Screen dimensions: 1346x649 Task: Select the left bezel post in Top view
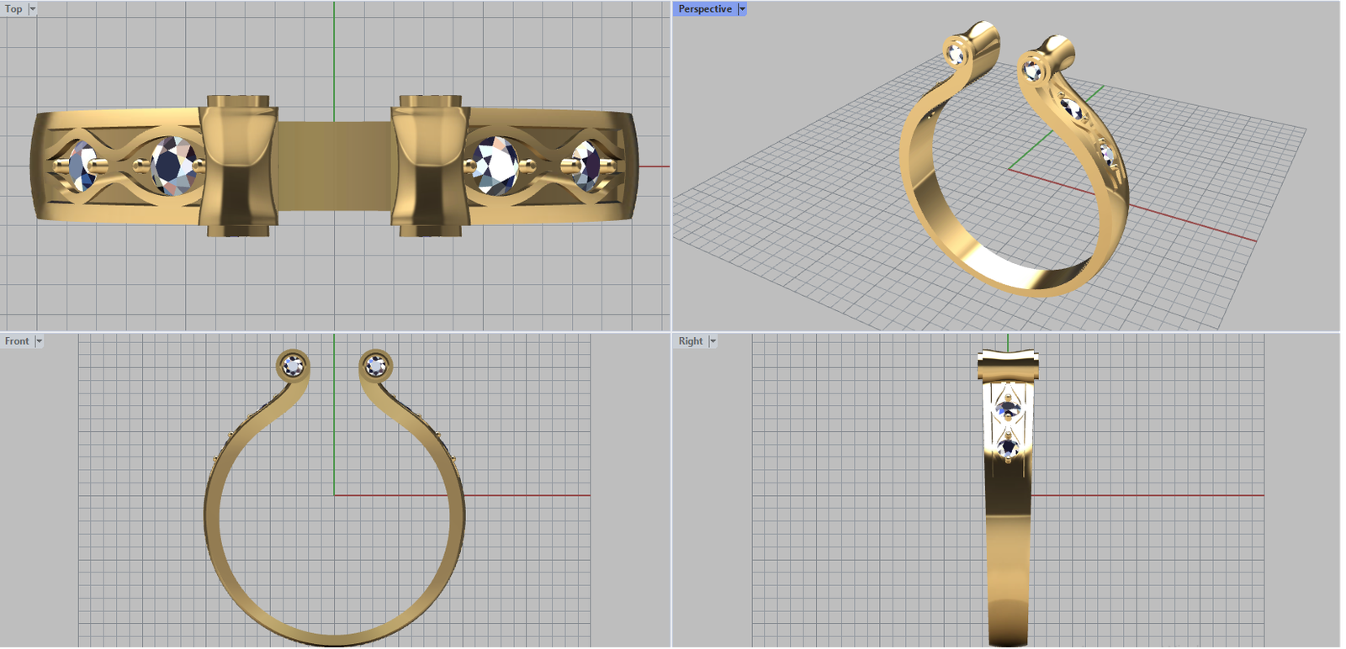pos(237,165)
